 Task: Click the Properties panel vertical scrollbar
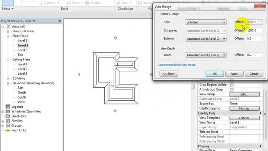click(265, 115)
